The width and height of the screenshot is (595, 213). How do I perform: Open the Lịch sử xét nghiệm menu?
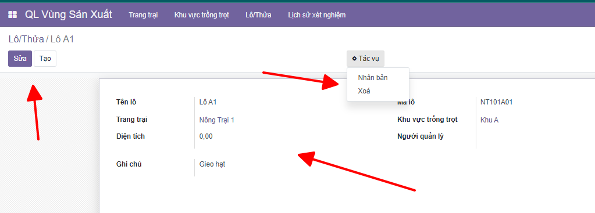coord(317,15)
